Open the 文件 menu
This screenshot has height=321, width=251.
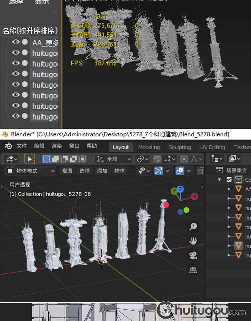pyautogui.click(x=22, y=146)
